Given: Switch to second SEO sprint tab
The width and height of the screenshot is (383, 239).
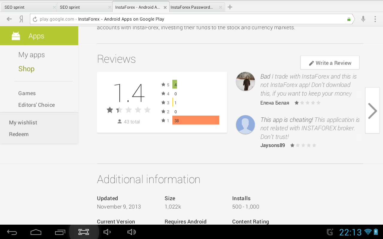Looking at the screenshot, I should point(84,7).
